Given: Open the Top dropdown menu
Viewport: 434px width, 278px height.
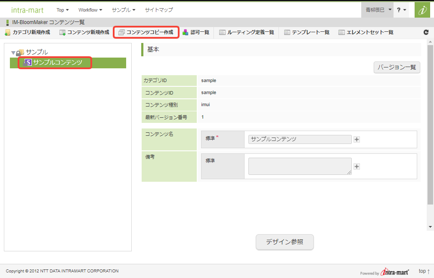Looking at the screenshot, I should coord(62,10).
